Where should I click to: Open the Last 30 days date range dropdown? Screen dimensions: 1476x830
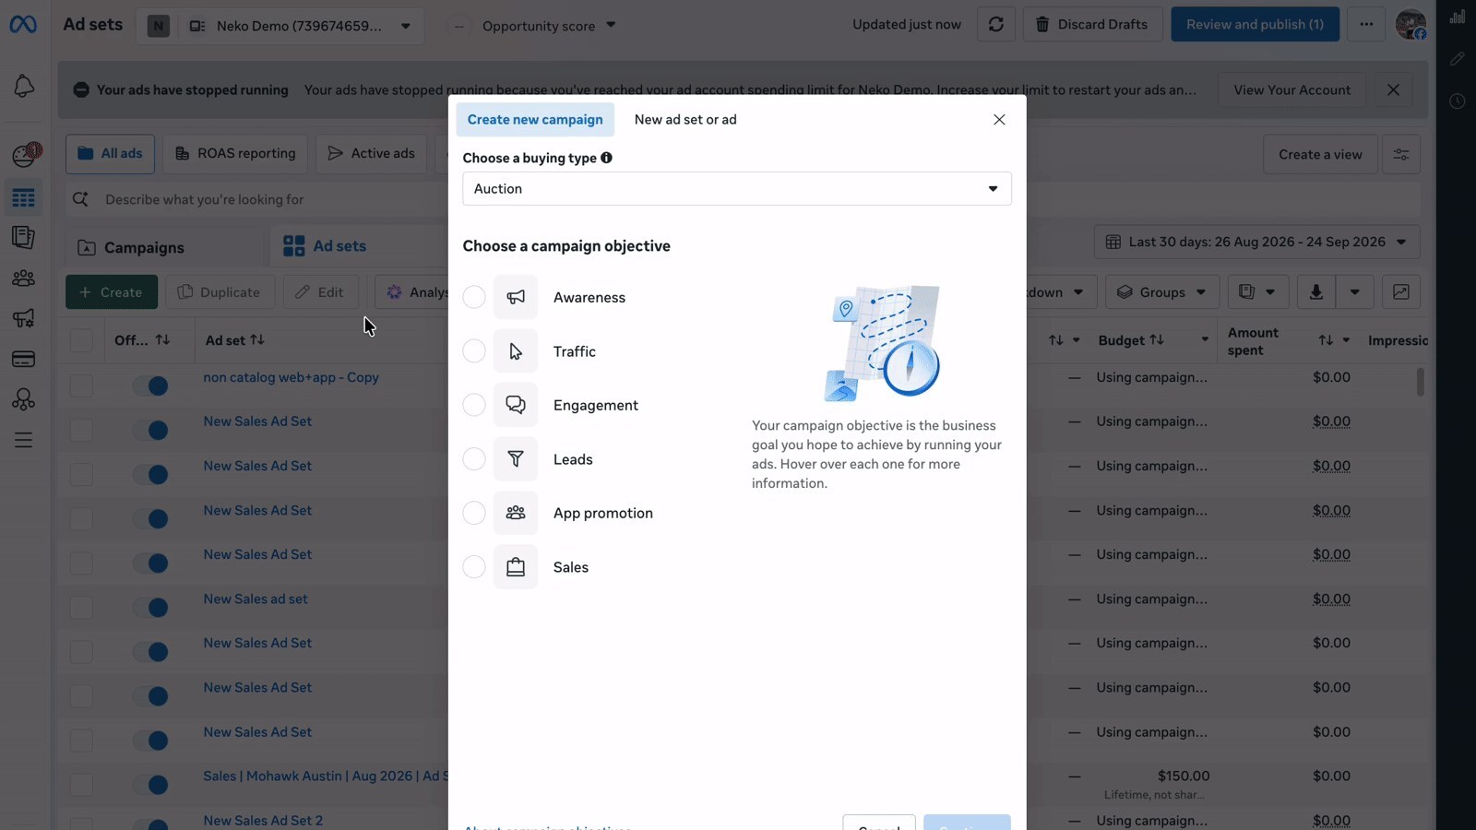(1257, 242)
